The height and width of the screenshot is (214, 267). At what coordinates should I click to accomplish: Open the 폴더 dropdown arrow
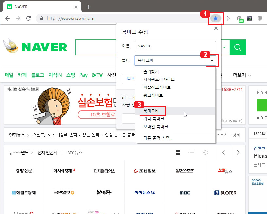click(x=212, y=61)
